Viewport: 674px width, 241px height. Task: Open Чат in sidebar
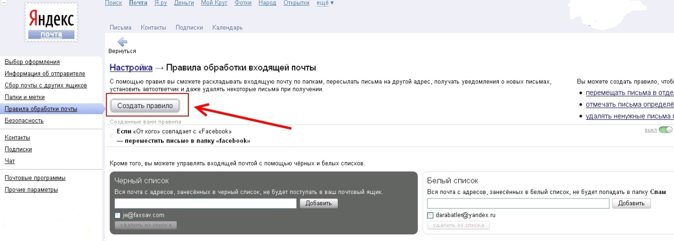tap(10, 161)
